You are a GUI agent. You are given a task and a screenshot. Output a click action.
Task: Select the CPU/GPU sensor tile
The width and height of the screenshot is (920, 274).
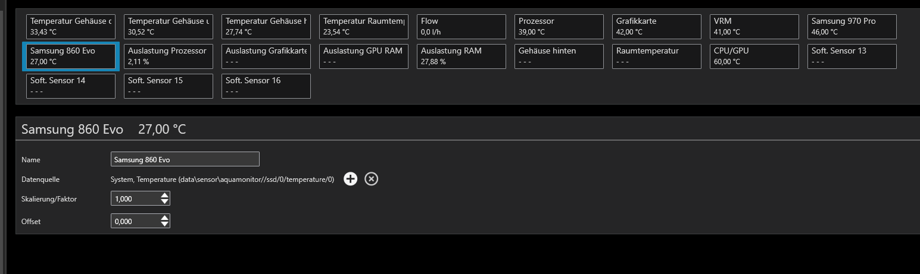tap(754, 56)
